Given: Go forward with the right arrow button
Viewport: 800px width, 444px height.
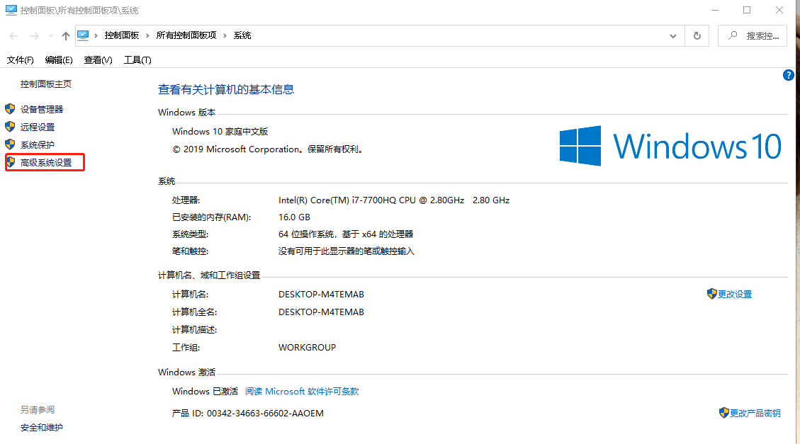Looking at the screenshot, I should tap(34, 35).
